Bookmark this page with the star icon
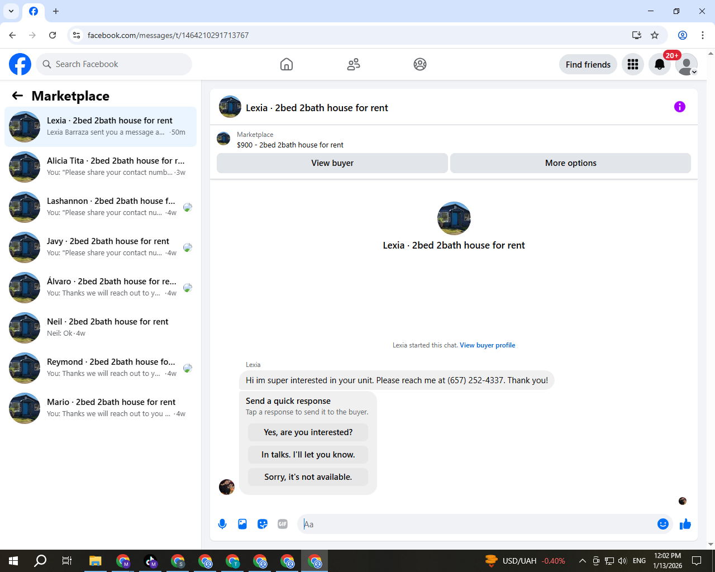Image resolution: width=715 pixels, height=572 pixels. pyautogui.click(x=655, y=35)
